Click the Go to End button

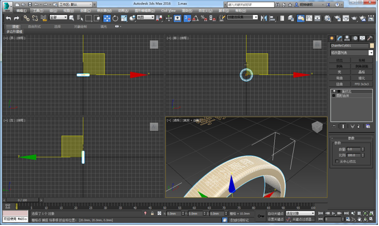(346, 213)
